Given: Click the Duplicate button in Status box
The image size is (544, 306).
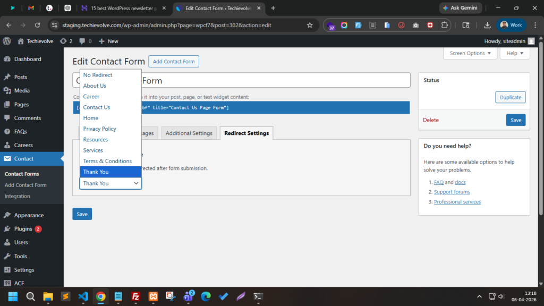Looking at the screenshot, I should tap(510, 98).
